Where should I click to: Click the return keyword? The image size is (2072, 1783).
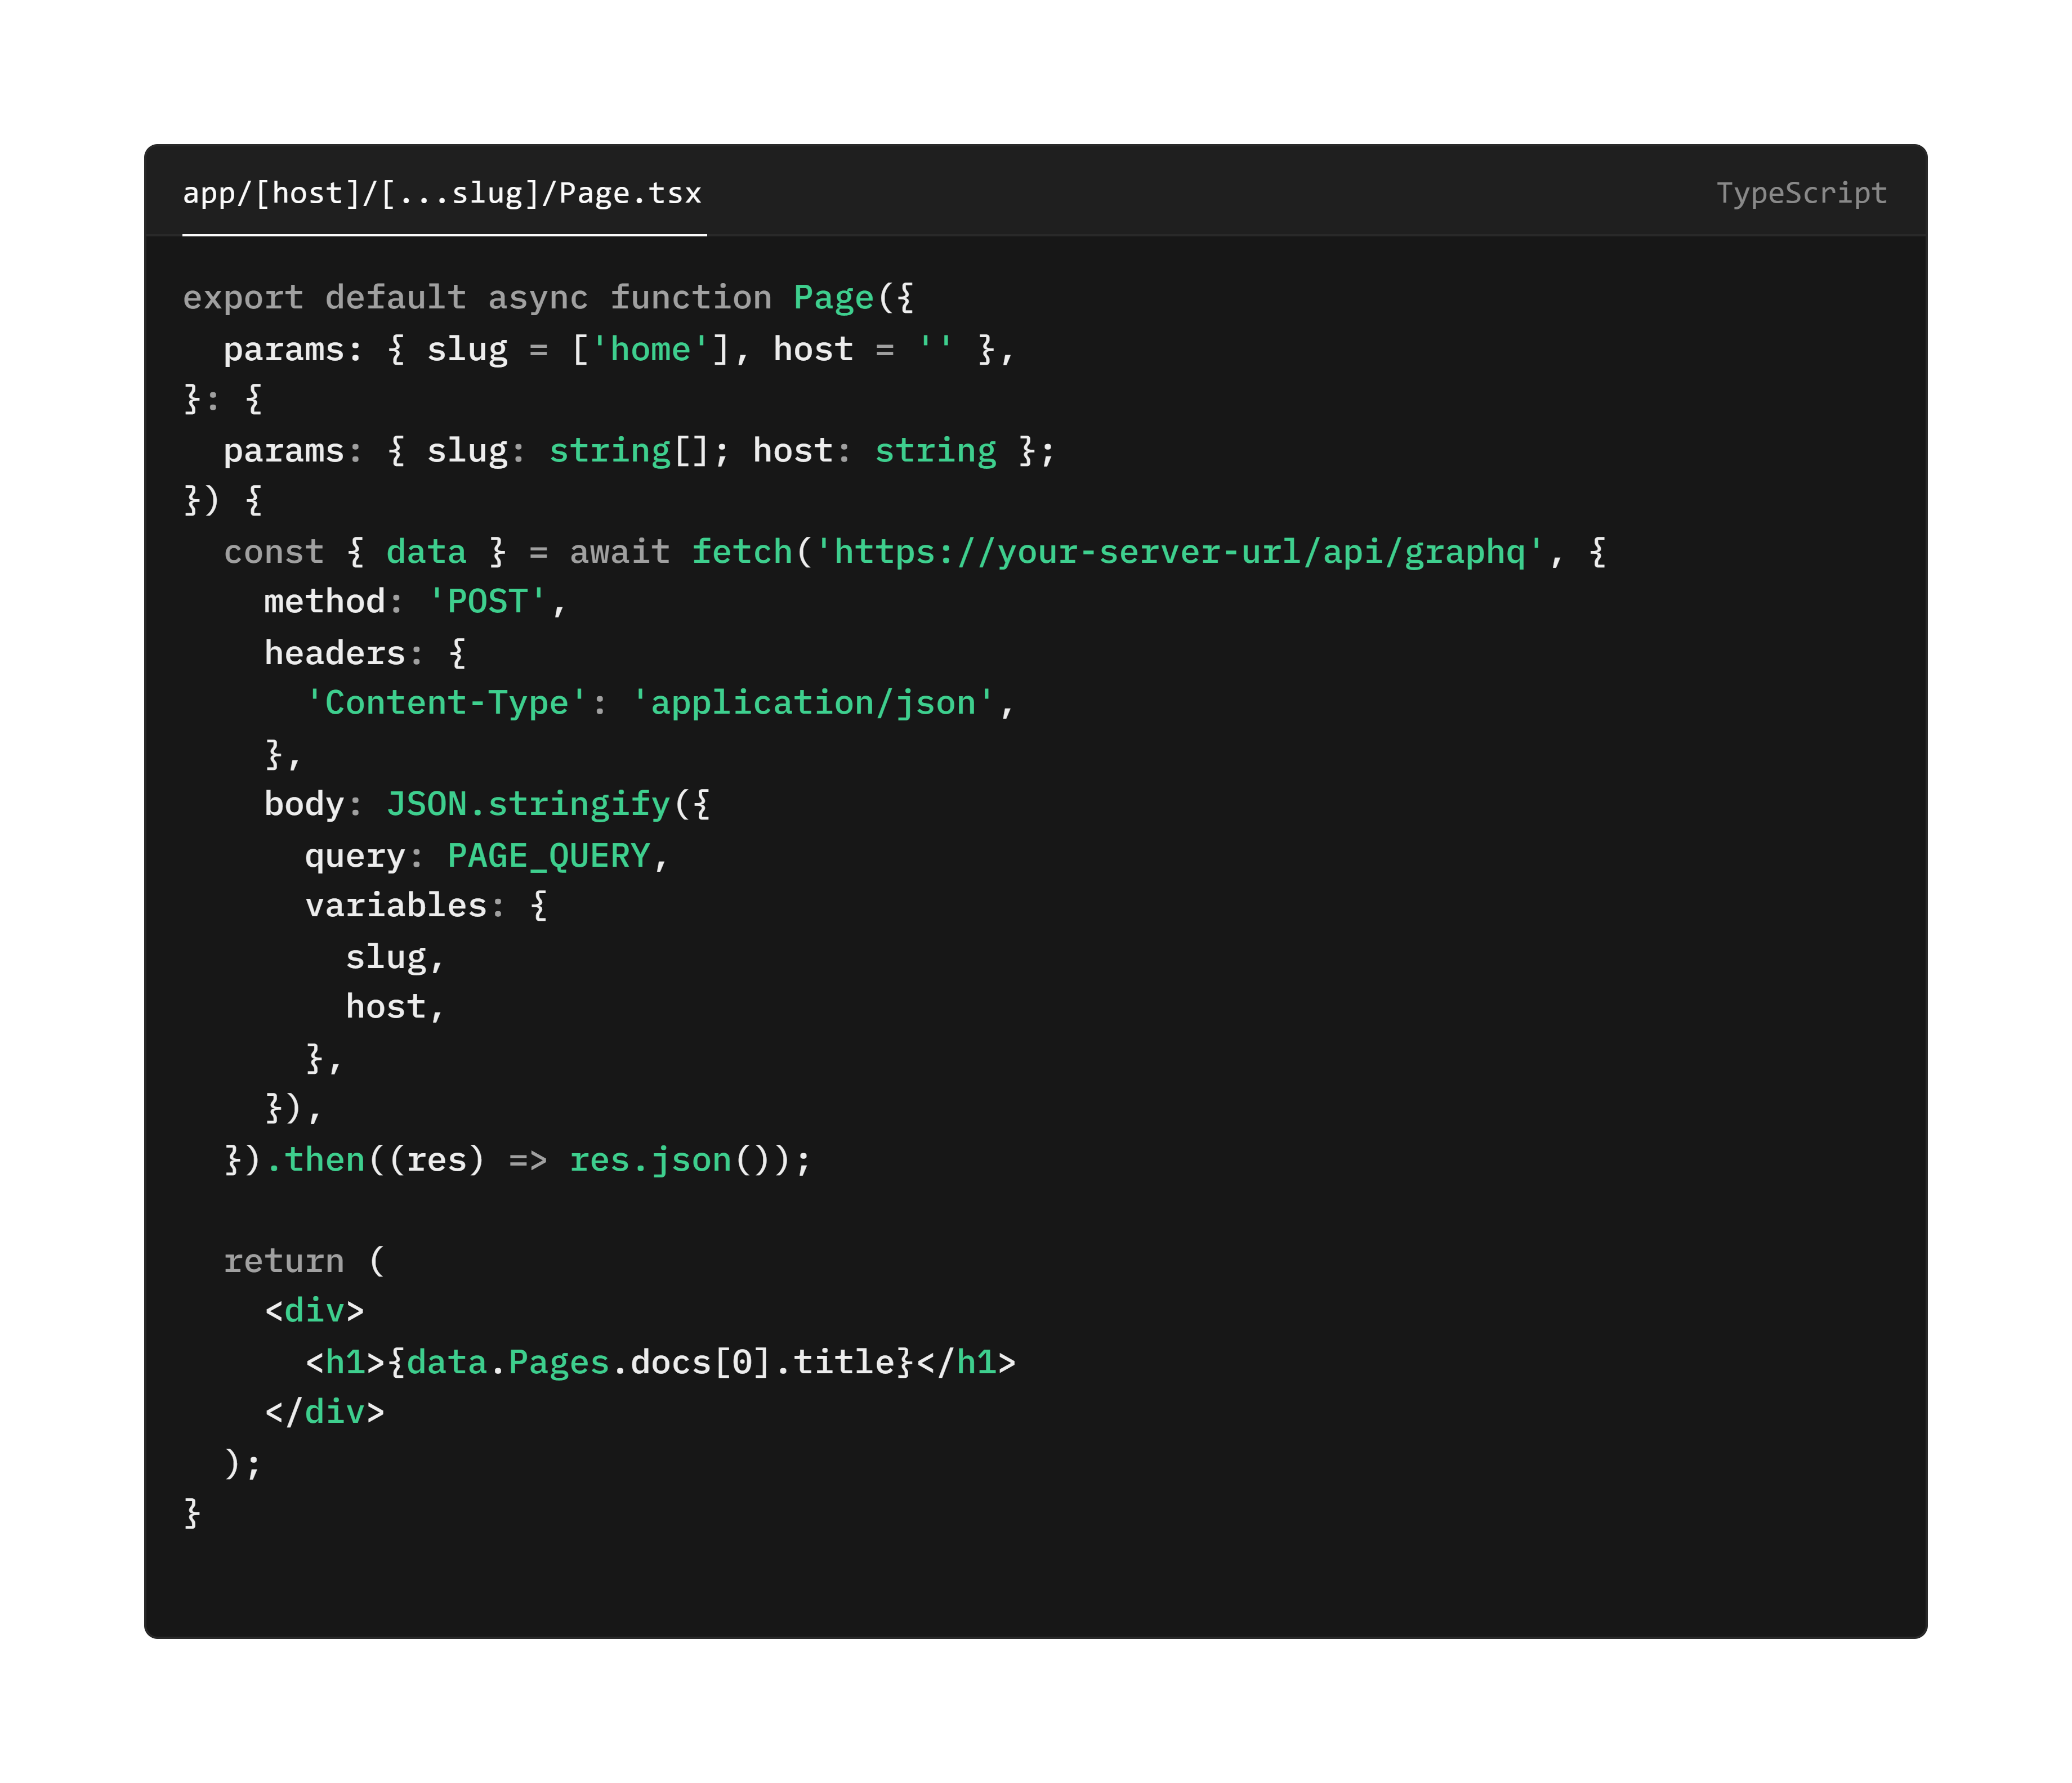coord(284,1261)
